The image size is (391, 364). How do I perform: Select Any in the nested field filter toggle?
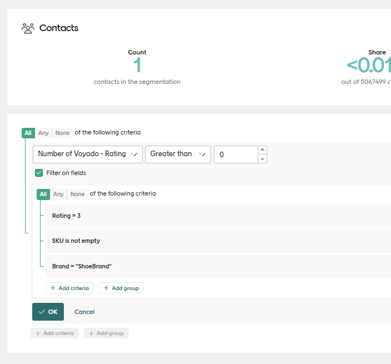[58, 194]
